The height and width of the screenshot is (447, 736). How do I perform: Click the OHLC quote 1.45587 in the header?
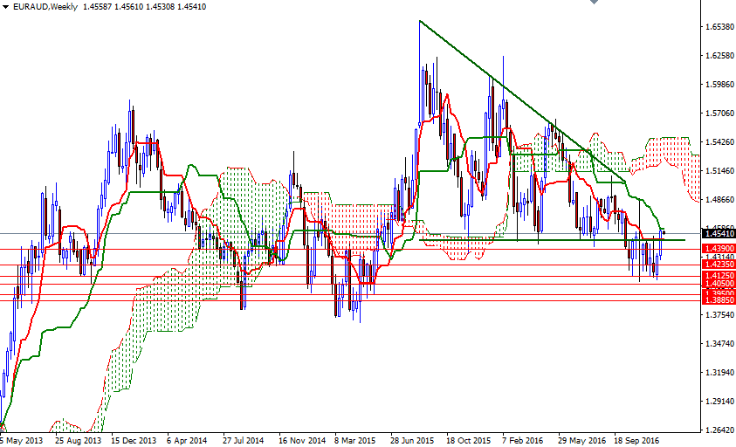(97, 7)
